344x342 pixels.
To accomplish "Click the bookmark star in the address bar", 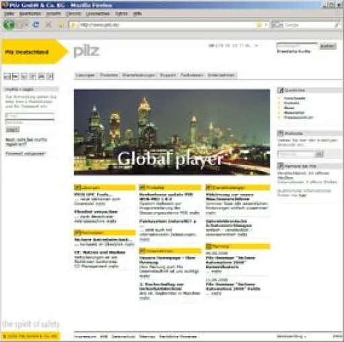I will pos(259,25).
